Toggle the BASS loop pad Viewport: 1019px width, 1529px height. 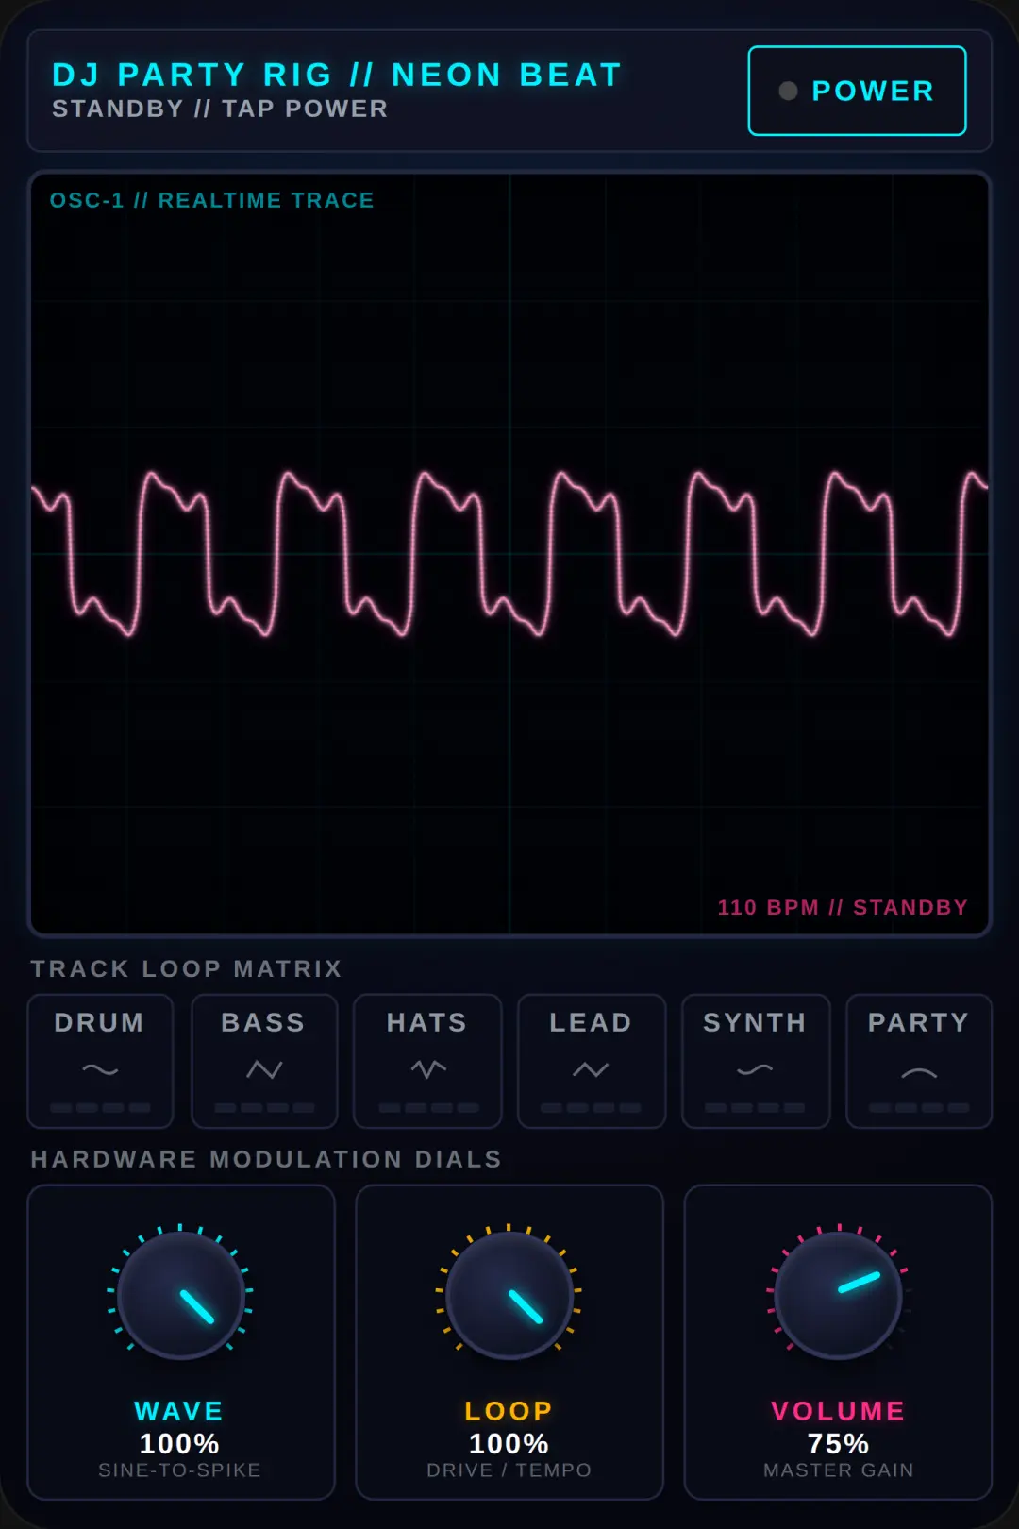coord(264,1061)
